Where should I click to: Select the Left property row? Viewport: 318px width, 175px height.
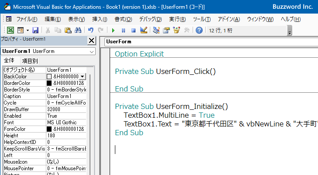coord(45,155)
